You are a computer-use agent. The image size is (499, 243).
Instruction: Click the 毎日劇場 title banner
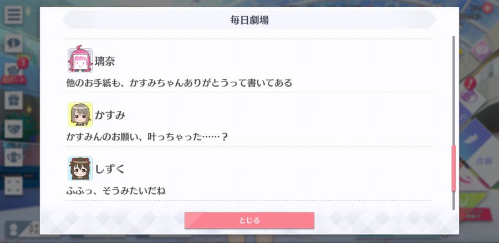point(249,20)
